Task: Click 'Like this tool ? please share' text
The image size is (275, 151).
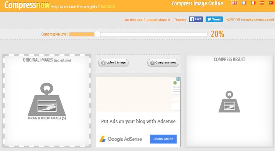Action: click(x=154, y=20)
